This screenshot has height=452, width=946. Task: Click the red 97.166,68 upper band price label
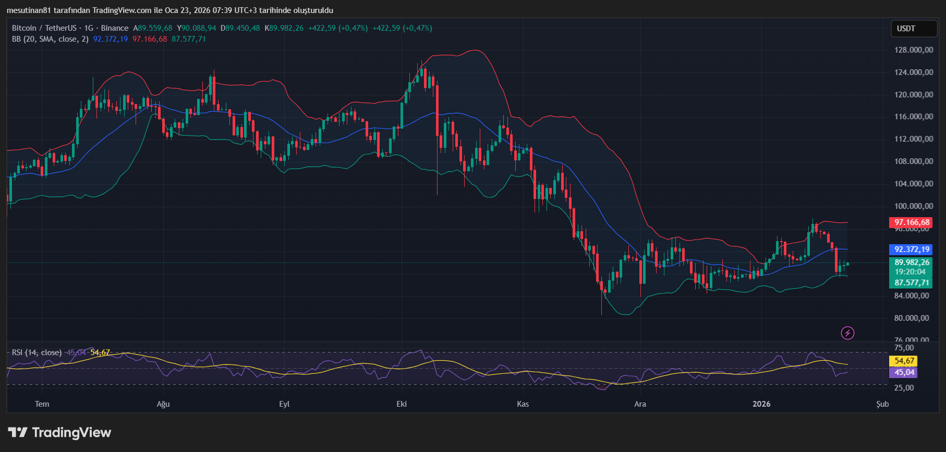(x=912, y=222)
